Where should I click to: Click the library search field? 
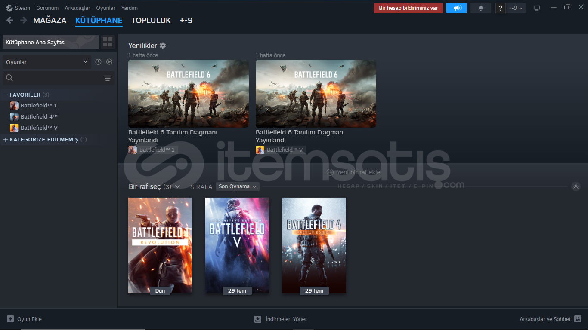pyautogui.click(x=58, y=78)
